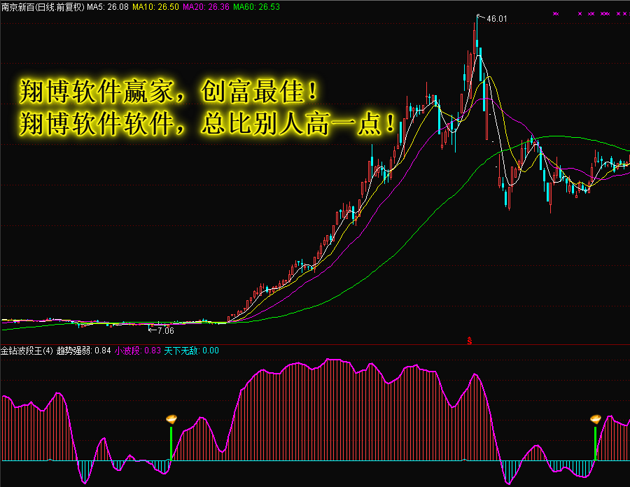Click the first green signal bar in the indicator panel
The width and height of the screenshot is (630, 487).
pyautogui.click(x=171, y=443)
